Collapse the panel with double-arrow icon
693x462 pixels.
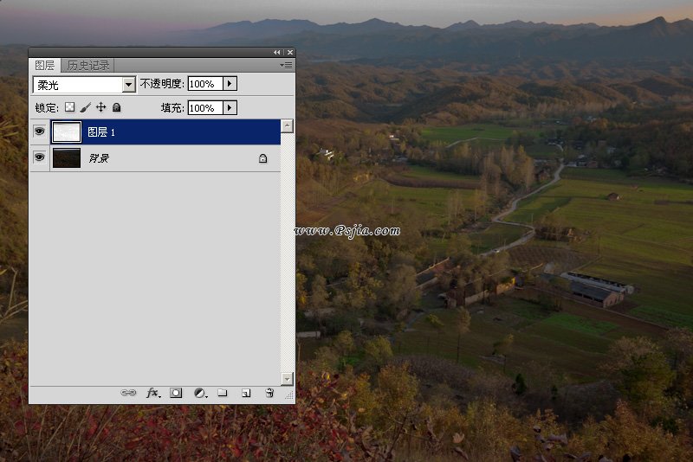(276, 53)
